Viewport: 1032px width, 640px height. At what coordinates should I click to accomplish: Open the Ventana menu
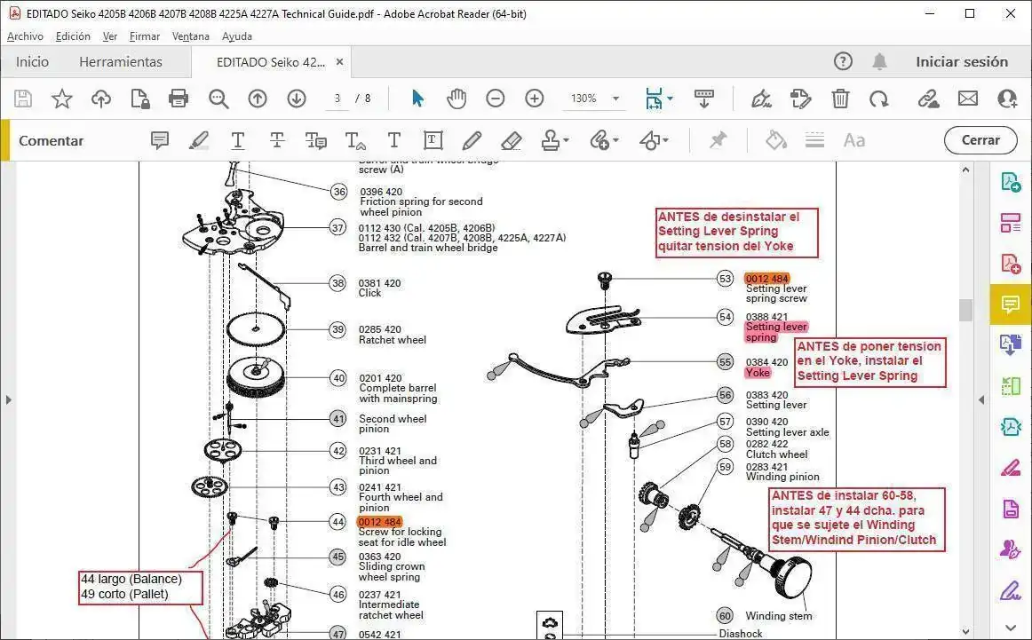coord(191,36)
